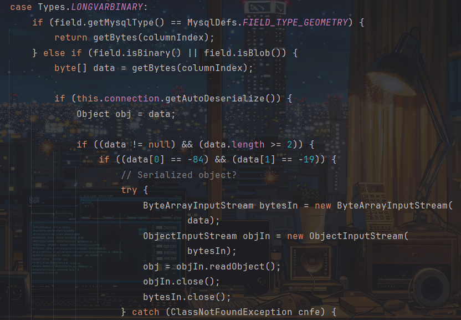461x320 pixels.
Task: Click the 'Object obj = data' line
Action: (126, 114)
